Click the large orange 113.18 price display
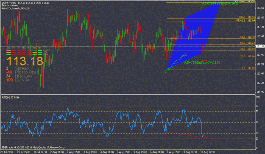This screenshot has height=154, width=265. (25, 61)
